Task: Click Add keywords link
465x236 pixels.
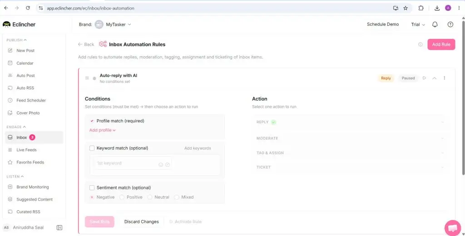Action: click(198, 148)
